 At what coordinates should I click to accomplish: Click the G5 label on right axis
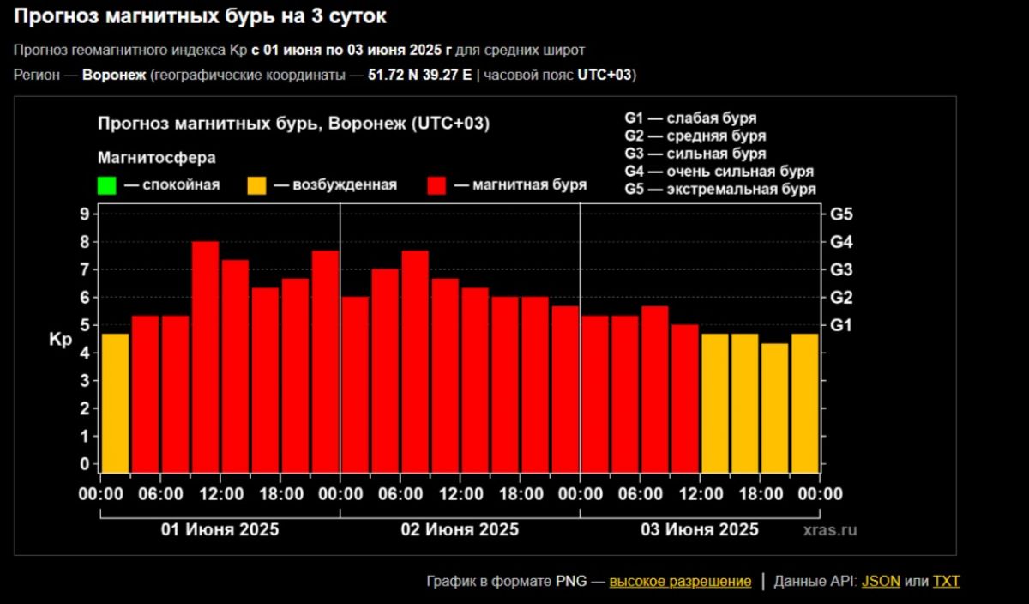pyautogui.click(x=842, y=214)
